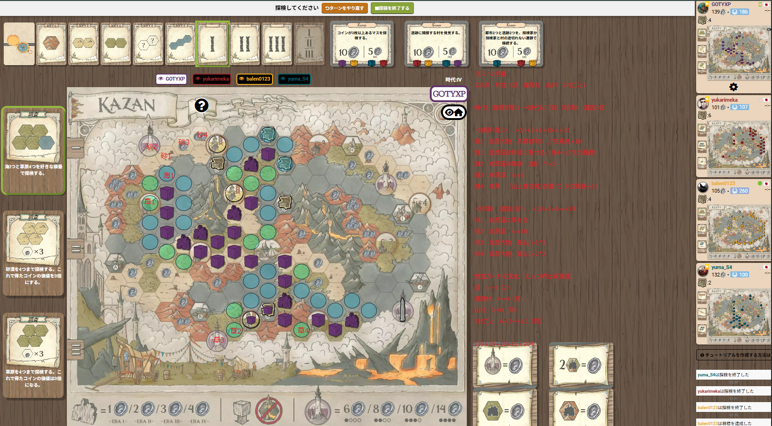Screen dimensions: 772x426
Task: Select the highlighted Era I card
Action: click(x=213, y=44)
